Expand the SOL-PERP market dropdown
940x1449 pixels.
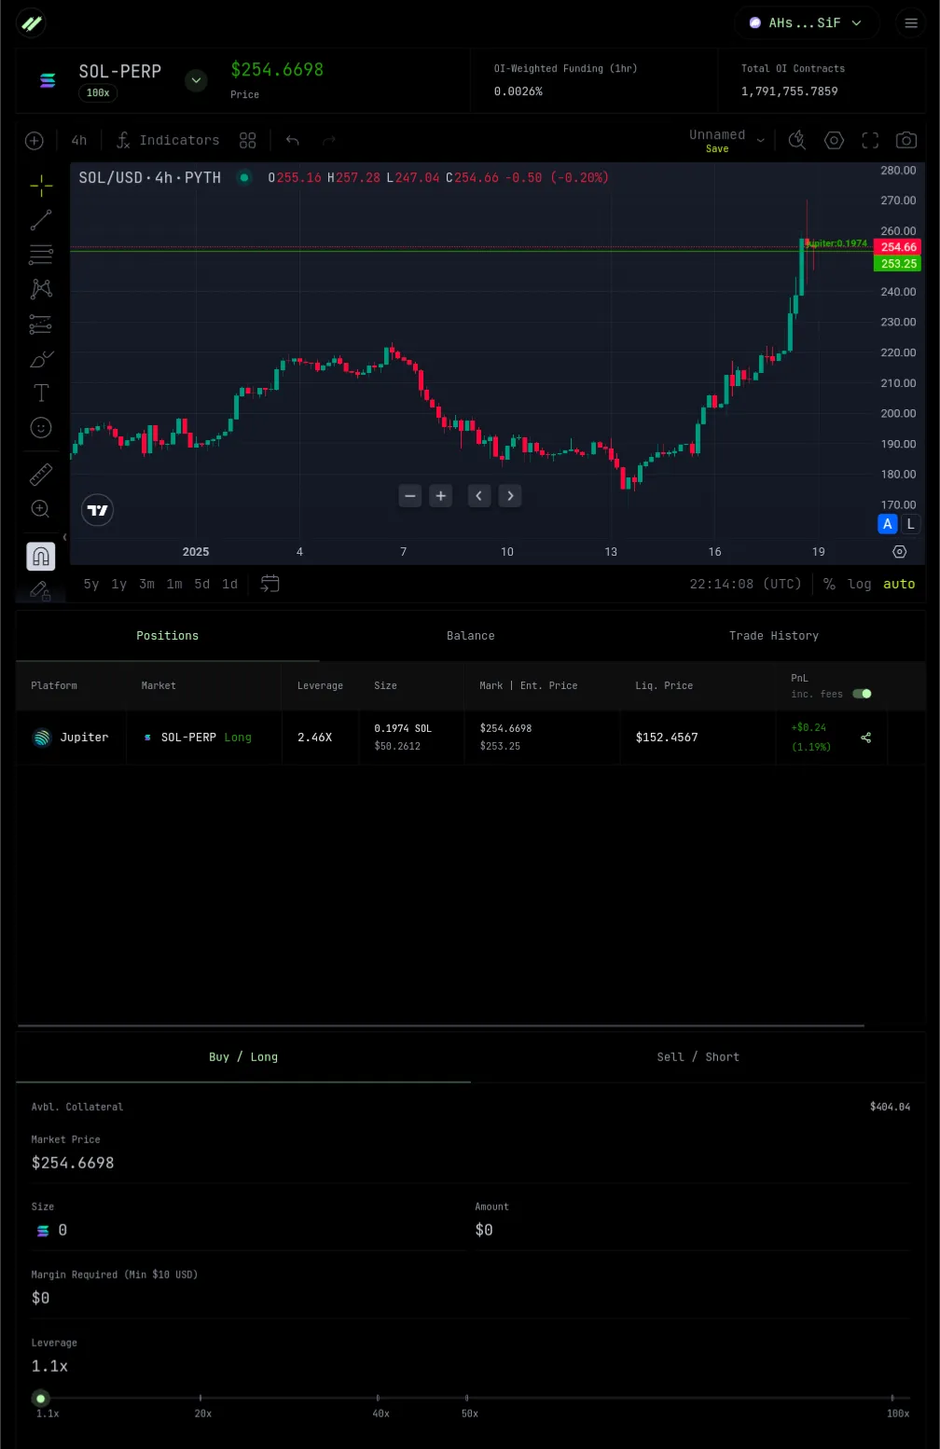[196, 80]
